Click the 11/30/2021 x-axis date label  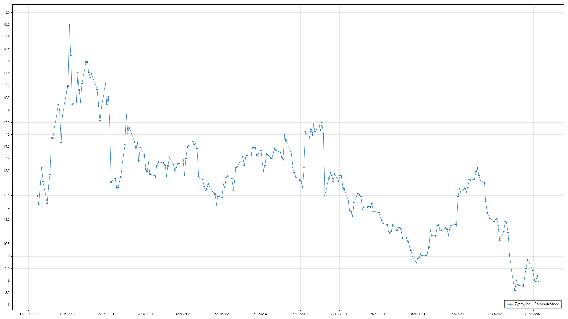(x=495, y=314)
